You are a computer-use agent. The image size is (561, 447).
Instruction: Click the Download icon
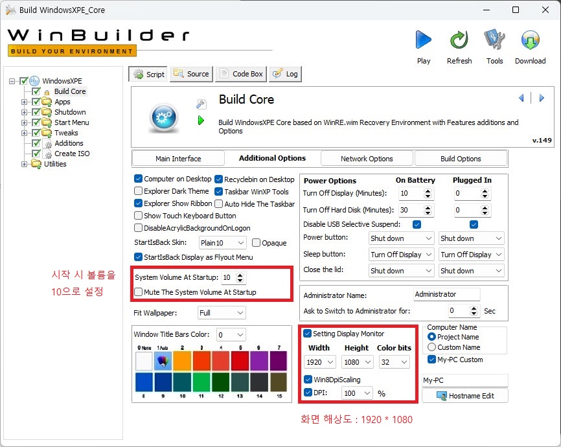pyautogui.click(x=531, y=40)
